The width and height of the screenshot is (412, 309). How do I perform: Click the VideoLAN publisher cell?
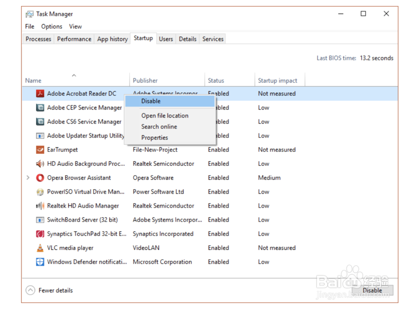click(x=146, y=248)
